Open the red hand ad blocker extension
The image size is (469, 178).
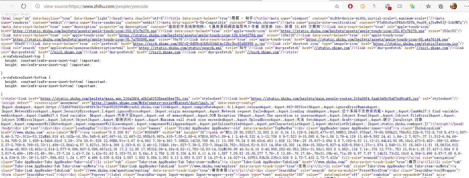tap(350, 6)
